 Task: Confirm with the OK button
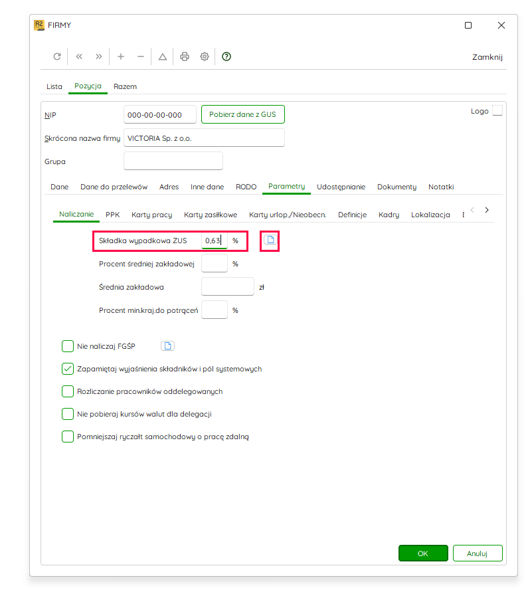[423, 553]
